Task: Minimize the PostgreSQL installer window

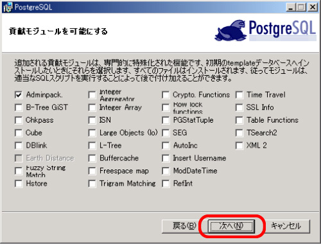Action: [290, 8]
